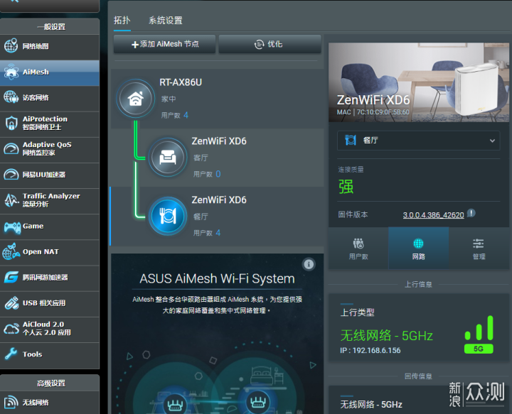Click the dropdown chevron arrow
The image size is (512, 414).
pos(492,141)
